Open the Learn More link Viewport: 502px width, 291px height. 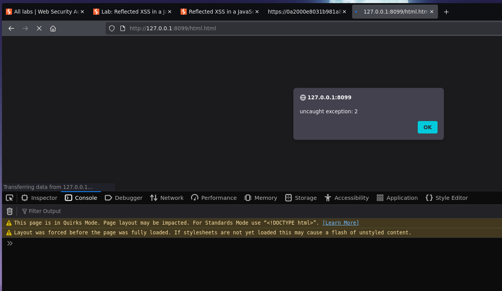[x=340, y=223]
